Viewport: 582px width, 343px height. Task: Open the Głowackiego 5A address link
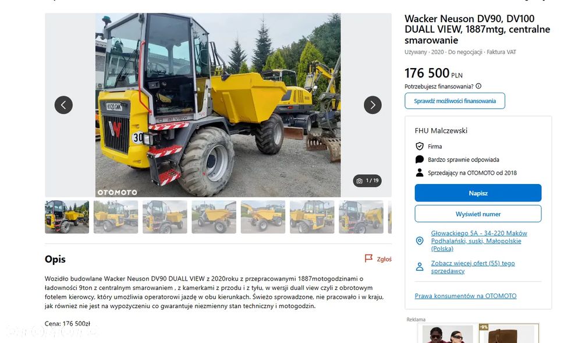[x=479, y=241]
